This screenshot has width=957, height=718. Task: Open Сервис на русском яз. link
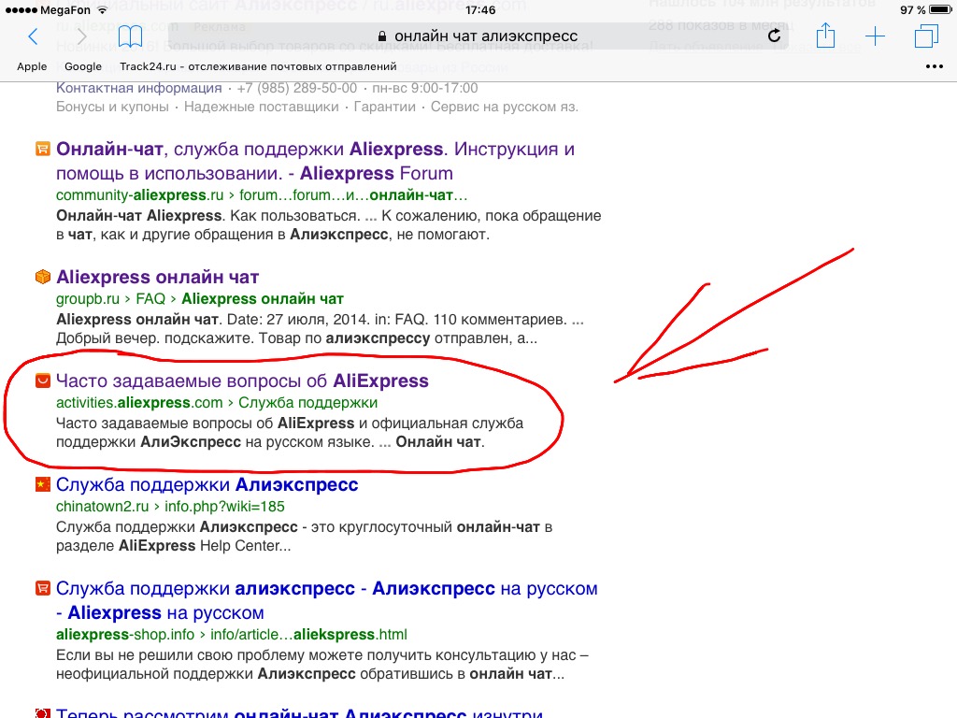pyautogui.click(x=504, y=107)
